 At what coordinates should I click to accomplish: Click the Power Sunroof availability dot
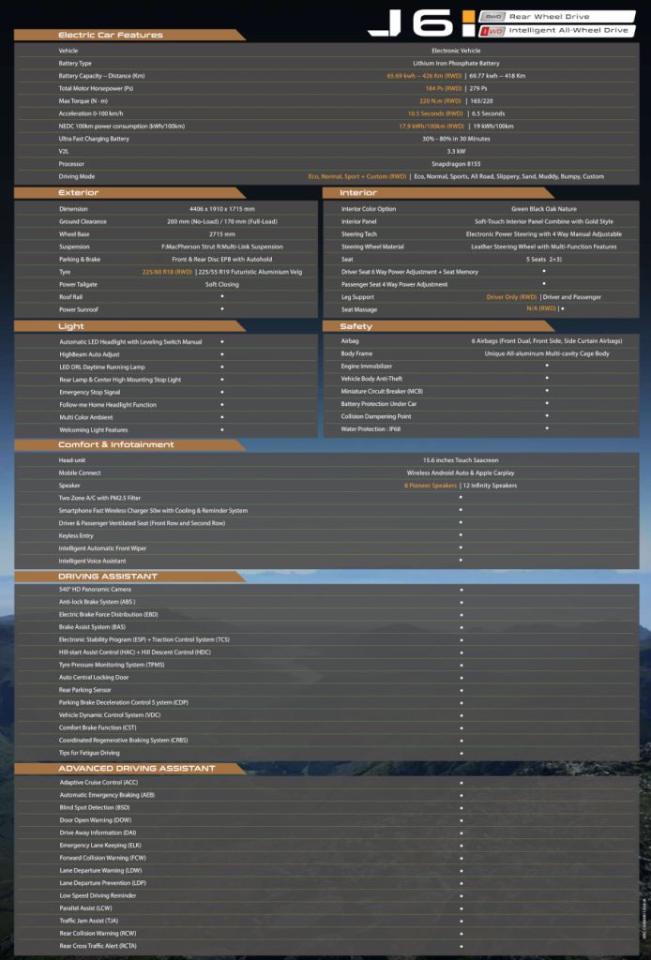[x=222, y=308]
